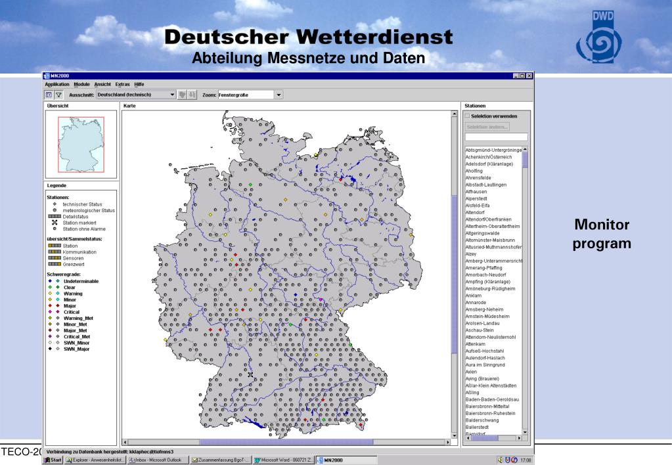Open the Hilfe menu
This screenshot has width=672, height=465.
tap(139, 85)
